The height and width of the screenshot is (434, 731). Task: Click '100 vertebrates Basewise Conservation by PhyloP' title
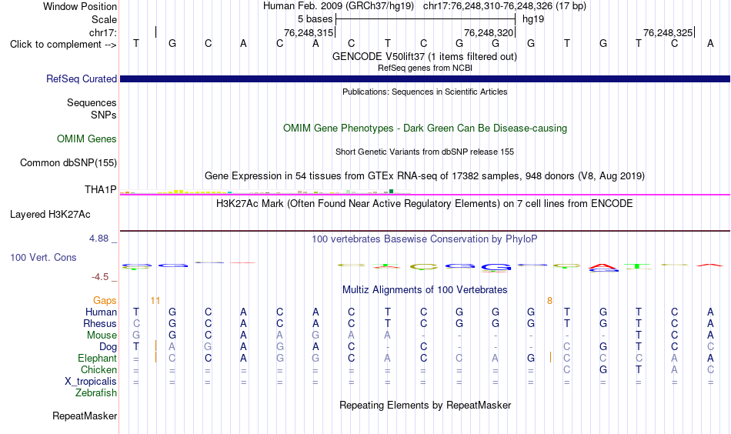pos(425,239)
